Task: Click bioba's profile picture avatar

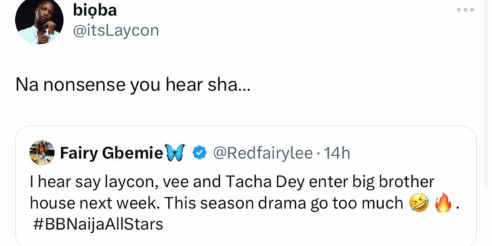Action: [x=39, y=20]
